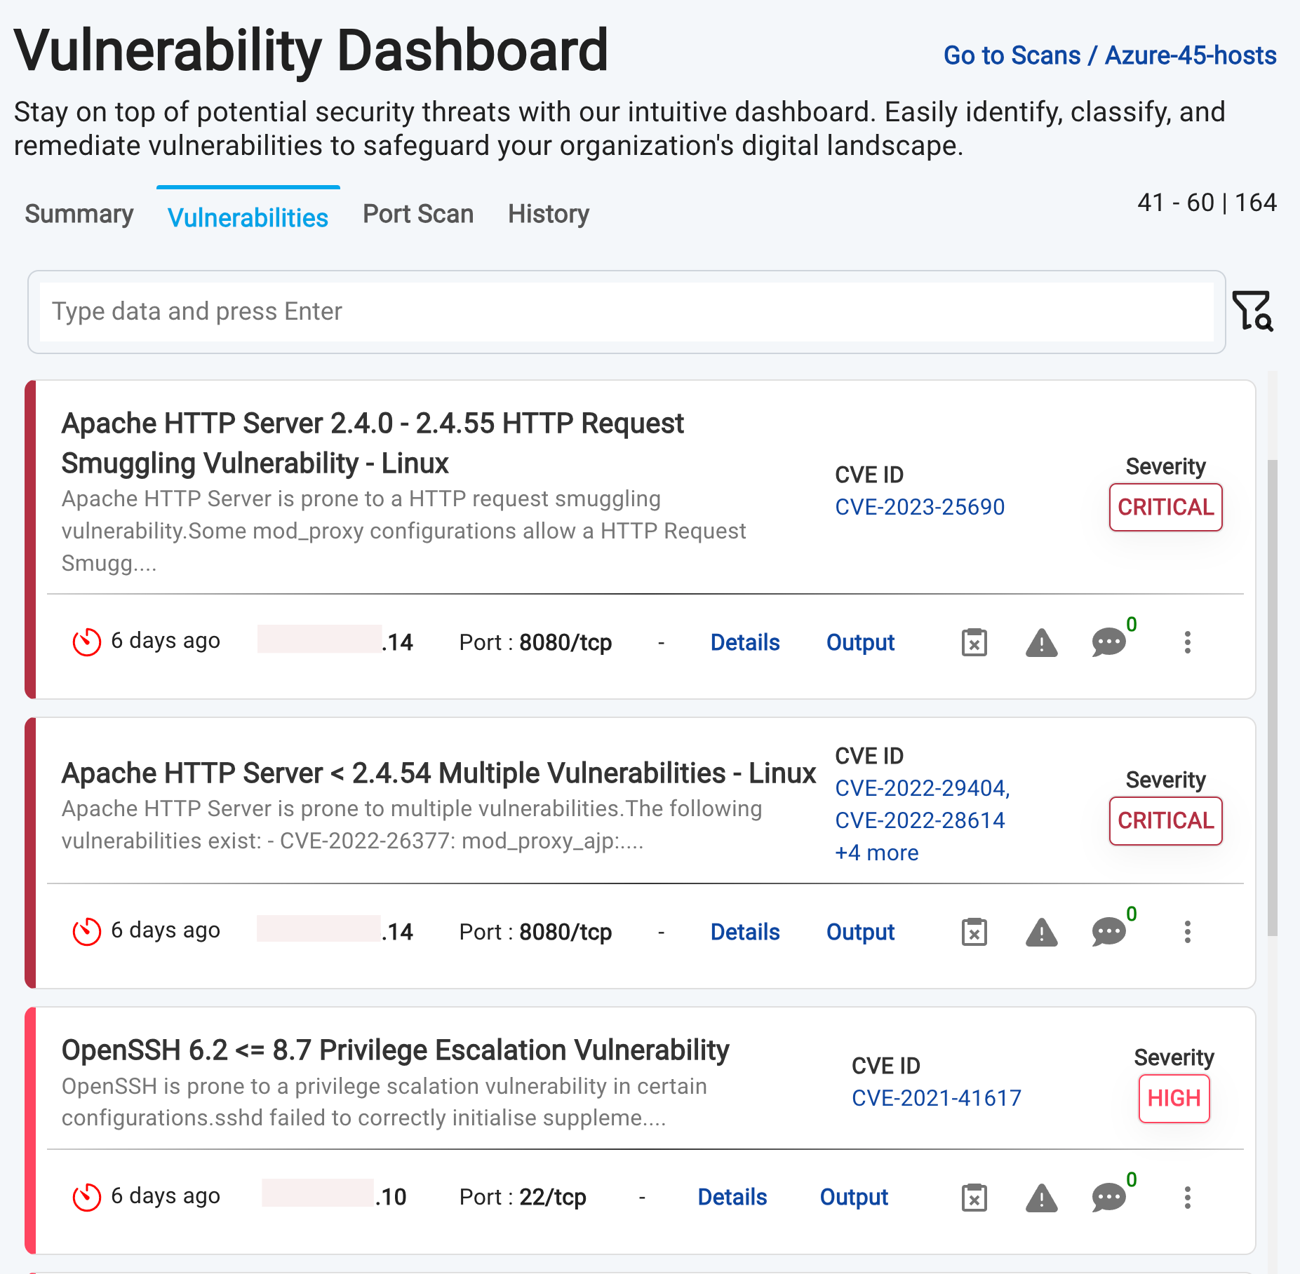Switch to the History tab

(548, 214)
